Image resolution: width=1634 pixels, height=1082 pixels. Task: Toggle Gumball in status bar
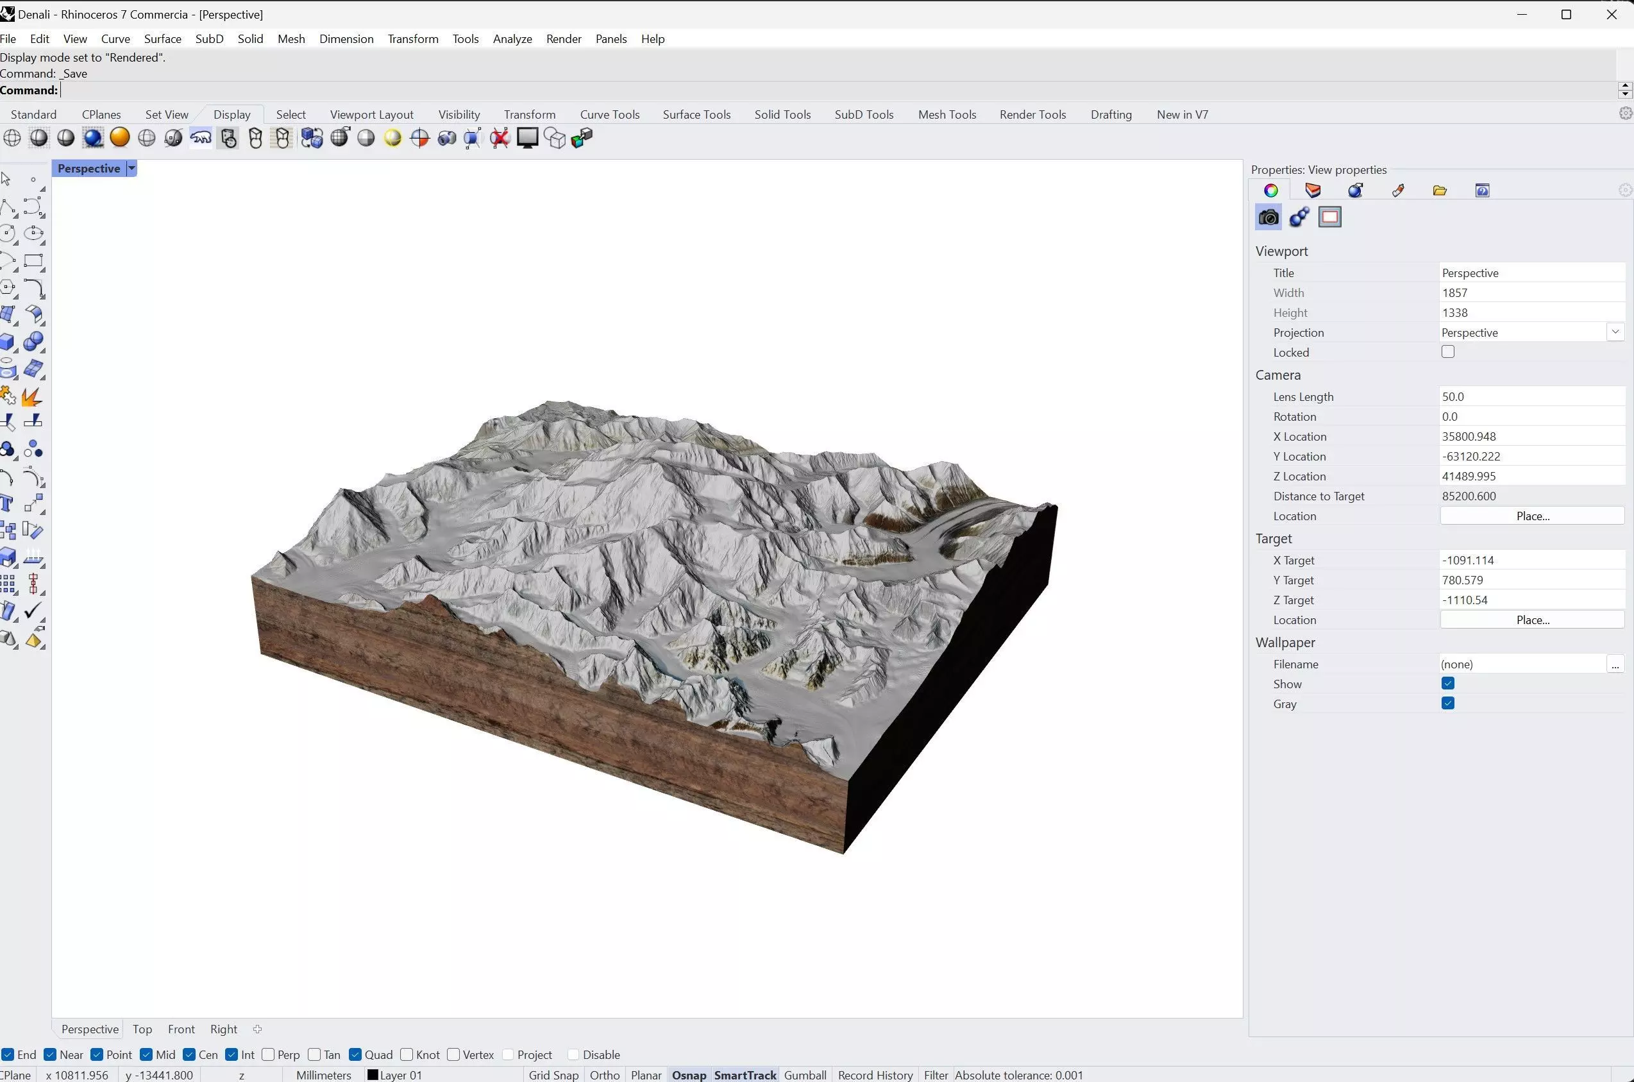(805, 1075)
